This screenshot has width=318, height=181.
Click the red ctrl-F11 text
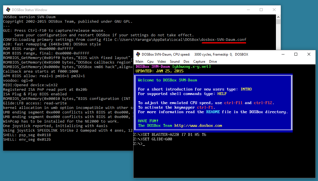[233, 103]
